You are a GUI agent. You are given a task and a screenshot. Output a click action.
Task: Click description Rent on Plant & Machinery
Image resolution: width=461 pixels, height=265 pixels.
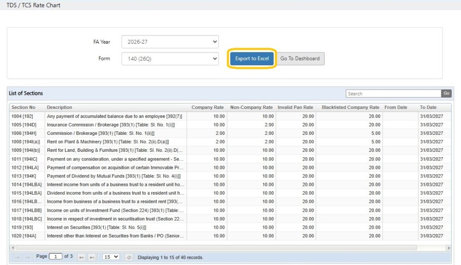(x=108, y=142)
